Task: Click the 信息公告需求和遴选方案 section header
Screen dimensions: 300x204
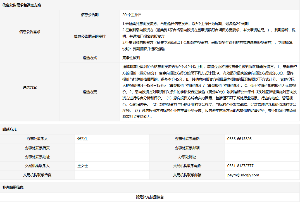Action: (22, 5)
